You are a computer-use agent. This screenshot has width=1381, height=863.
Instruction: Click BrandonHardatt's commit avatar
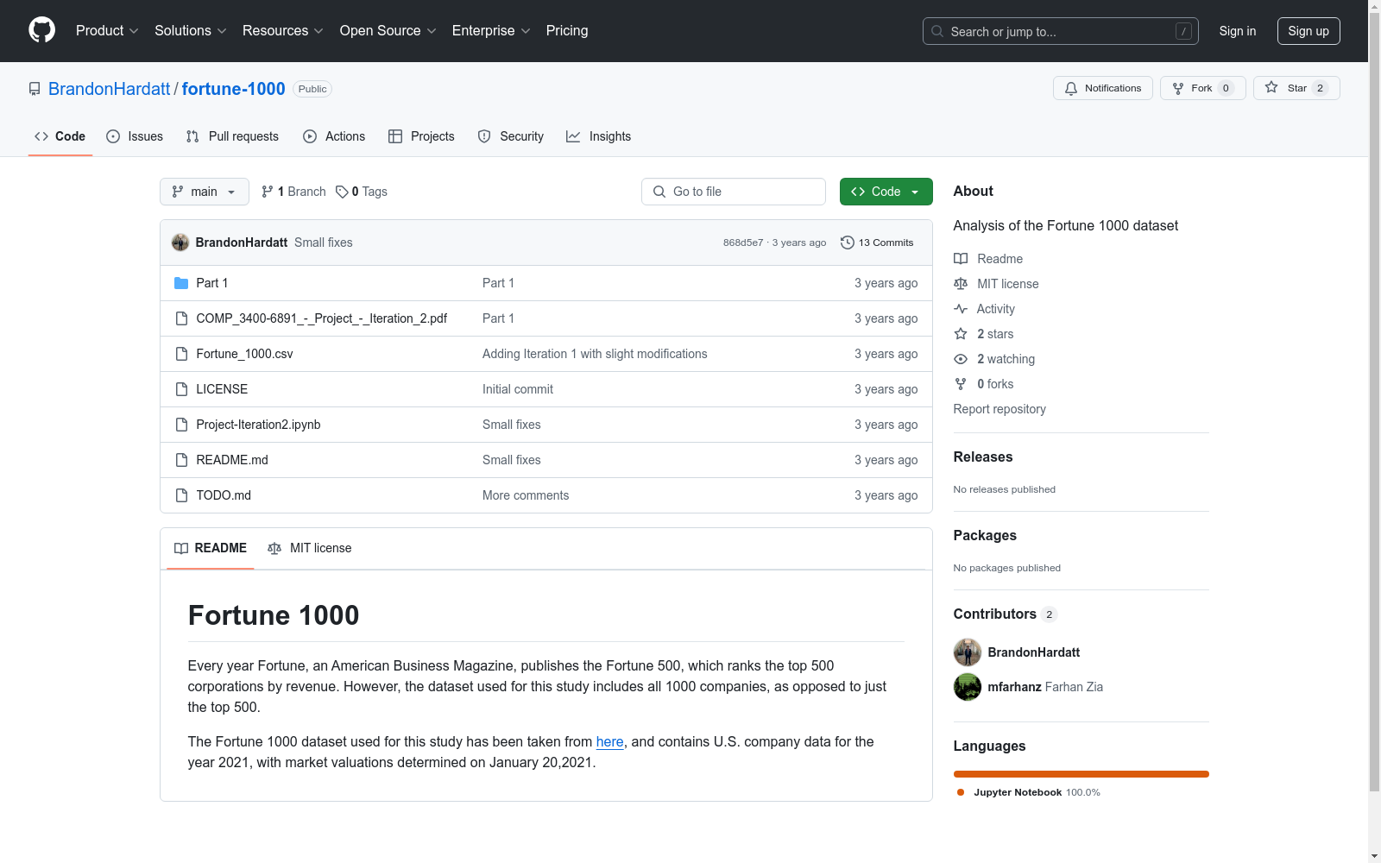180,243
